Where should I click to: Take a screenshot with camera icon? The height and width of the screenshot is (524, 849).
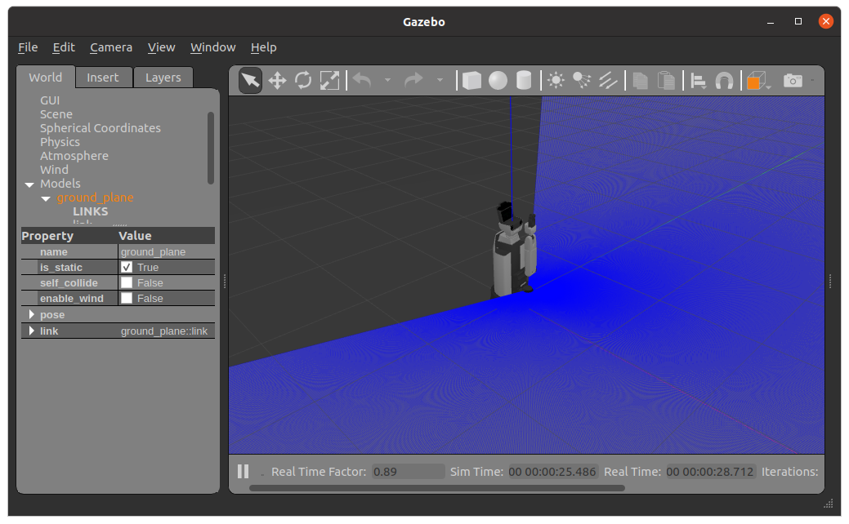pyautogui.click(x=792, y=80)
